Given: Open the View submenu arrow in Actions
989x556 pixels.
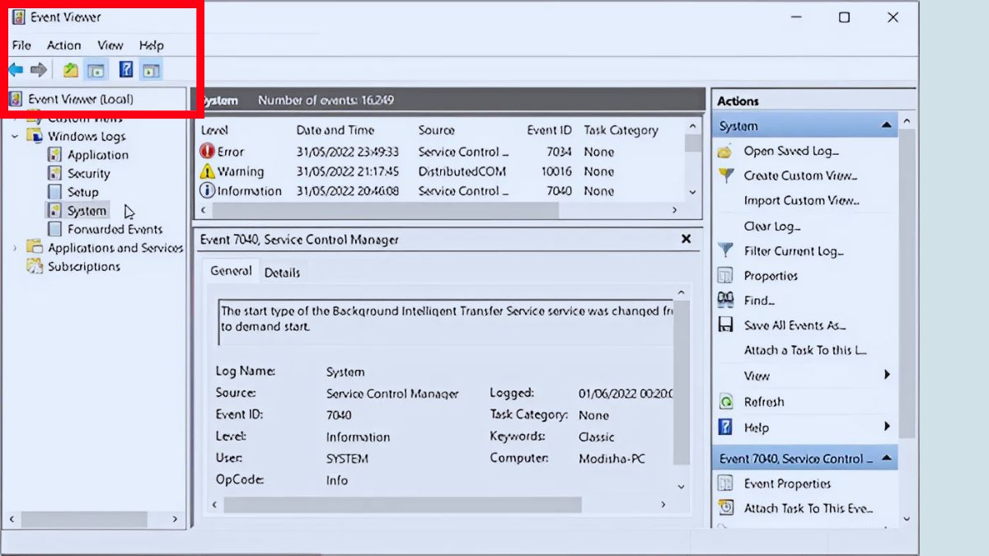Looking at the screenshot, I should tap(887, 375).
